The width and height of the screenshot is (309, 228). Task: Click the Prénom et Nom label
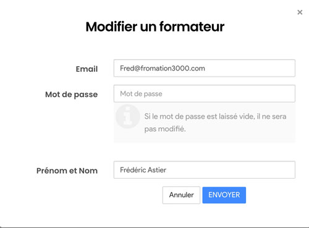(67, 171)
